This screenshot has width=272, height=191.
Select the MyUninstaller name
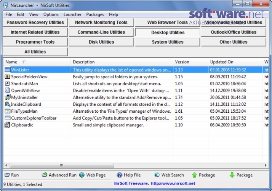point(24,97)
